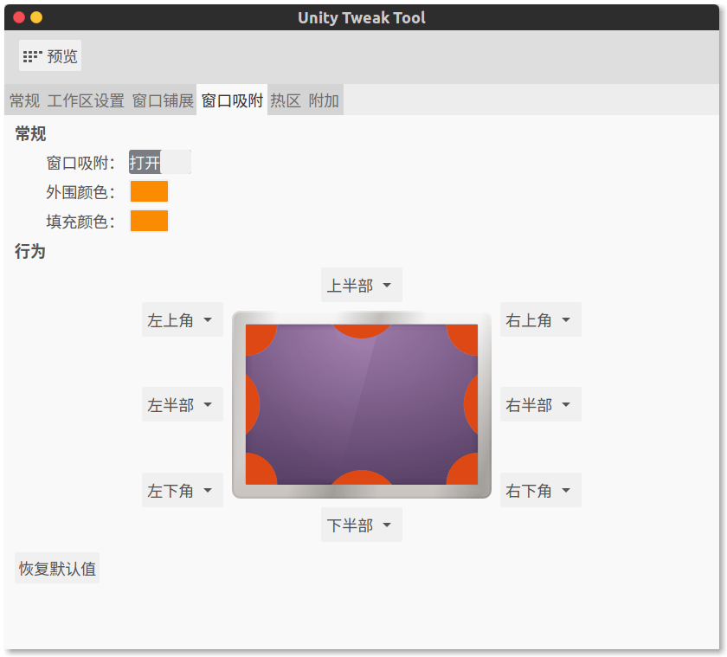Image resolution: width=727 pixels, height=657 pixels.
Task: Expand the 下半部 dropdown
Action: click(x=361, y=525)
